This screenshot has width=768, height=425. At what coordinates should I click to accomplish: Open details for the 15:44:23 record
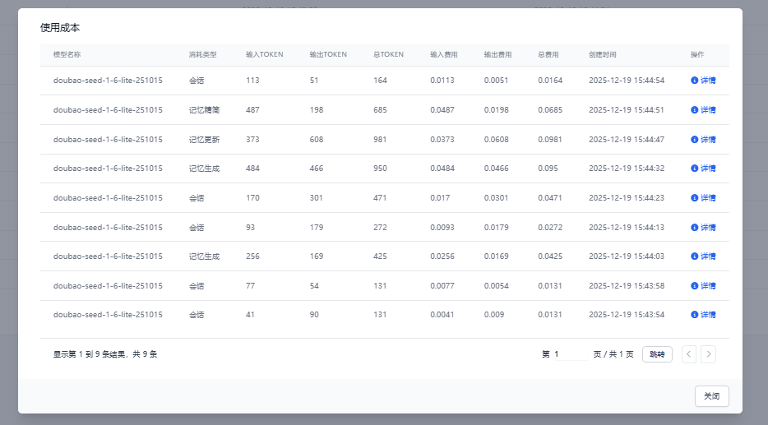click(703, 198)
